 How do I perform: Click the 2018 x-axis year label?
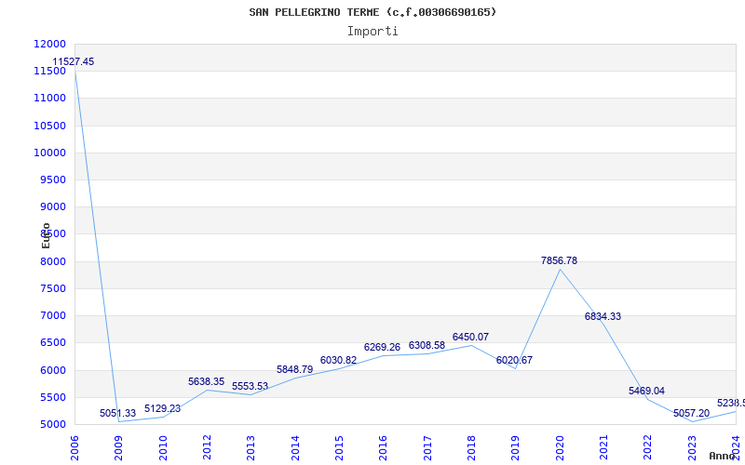[471, 448]
